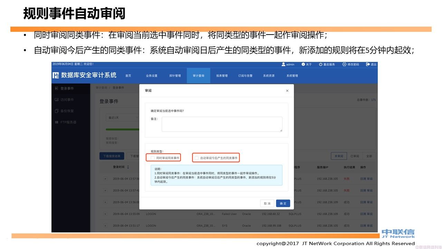Click LOGON in the 13:55:09 row
The width and height of the screenshot is (442, 249).
pyautogui.click(x=151, y=214)
